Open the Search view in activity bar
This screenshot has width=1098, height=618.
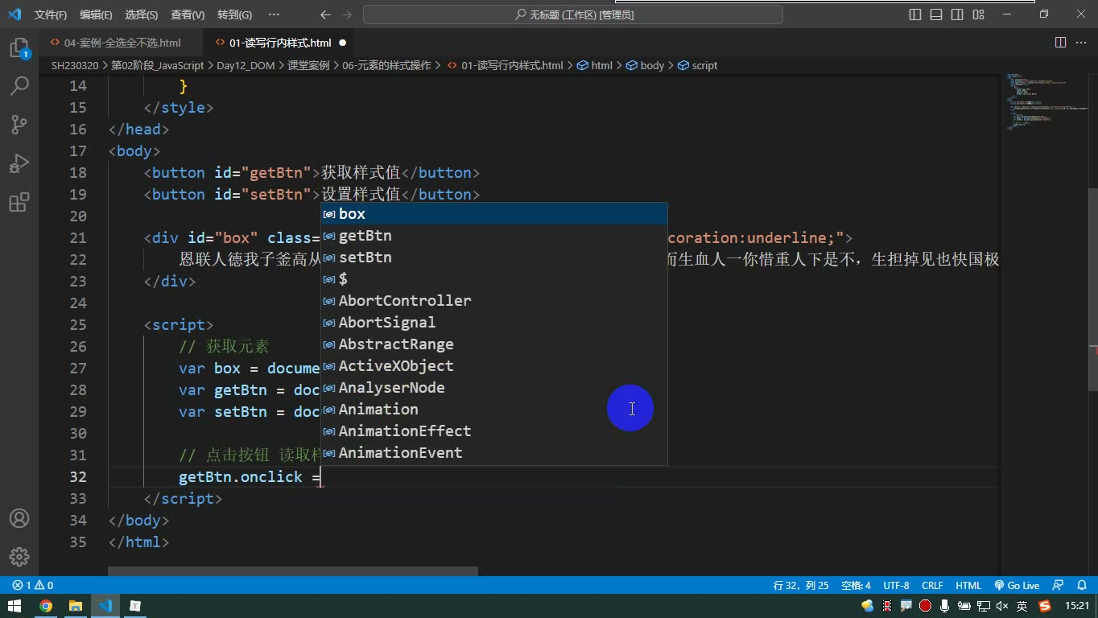19,85
